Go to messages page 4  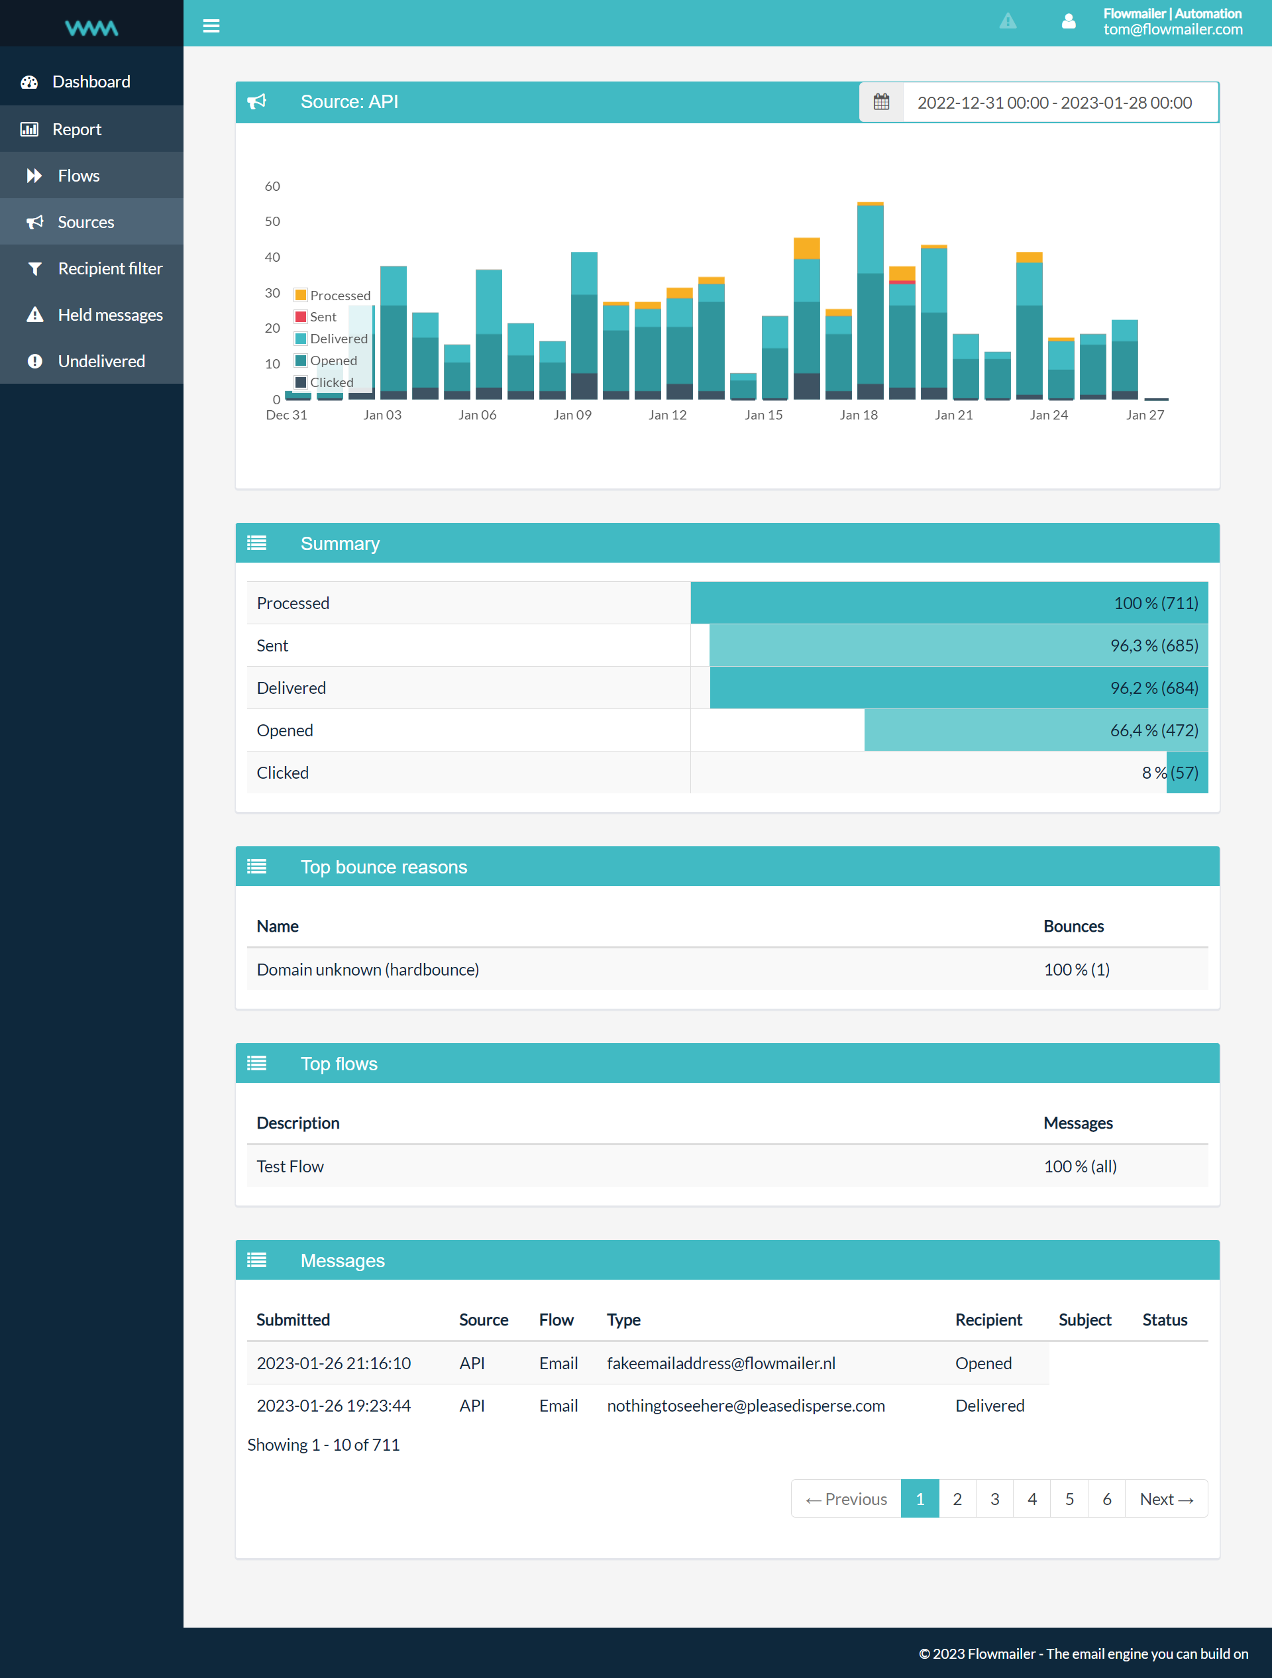click(x=1032, y=1499)
